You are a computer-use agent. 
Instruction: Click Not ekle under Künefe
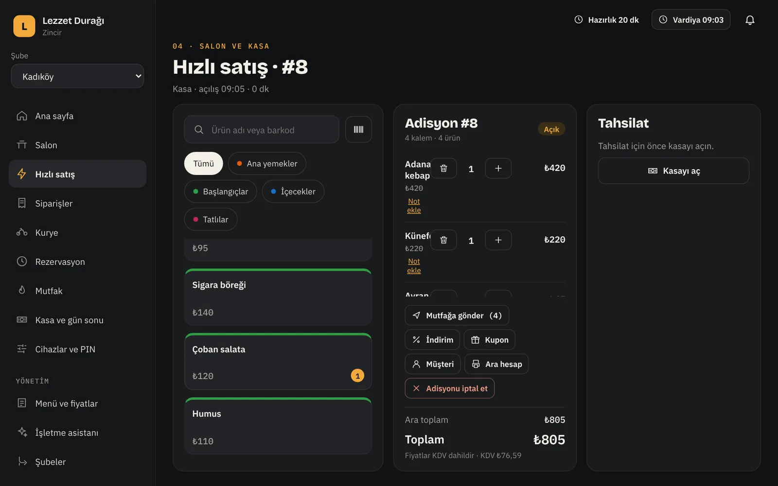414,266
